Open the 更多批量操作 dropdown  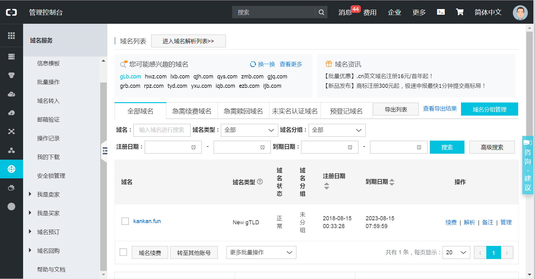pos(261,252)
